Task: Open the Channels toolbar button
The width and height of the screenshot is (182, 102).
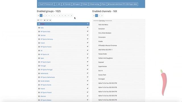Action: pos(67,4)
